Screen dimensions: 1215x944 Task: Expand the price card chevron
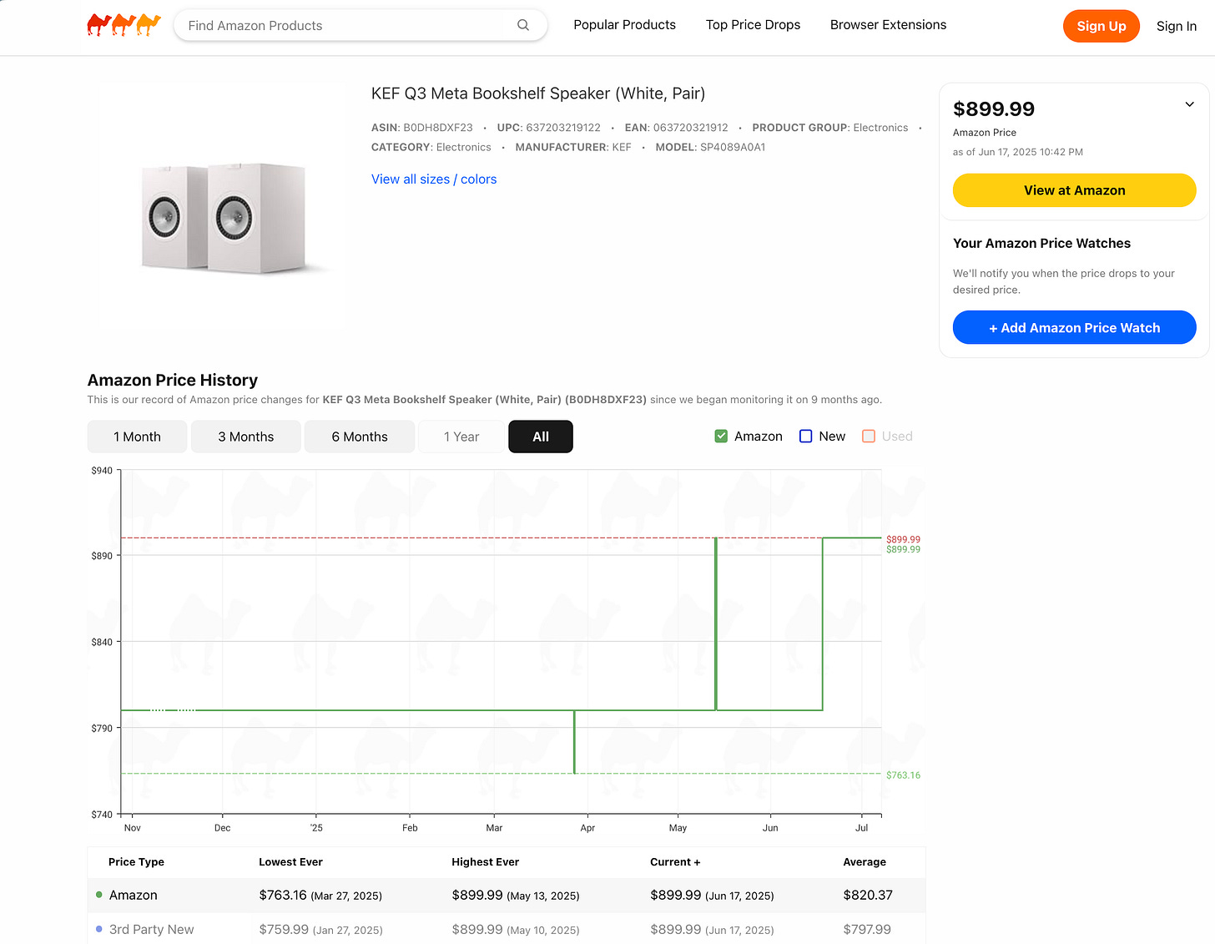point(1189,104)
